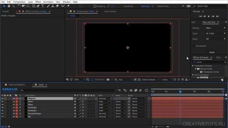Open the Keys All dropdown
Screen dimensions: 228x128
(x=216, y=39)
